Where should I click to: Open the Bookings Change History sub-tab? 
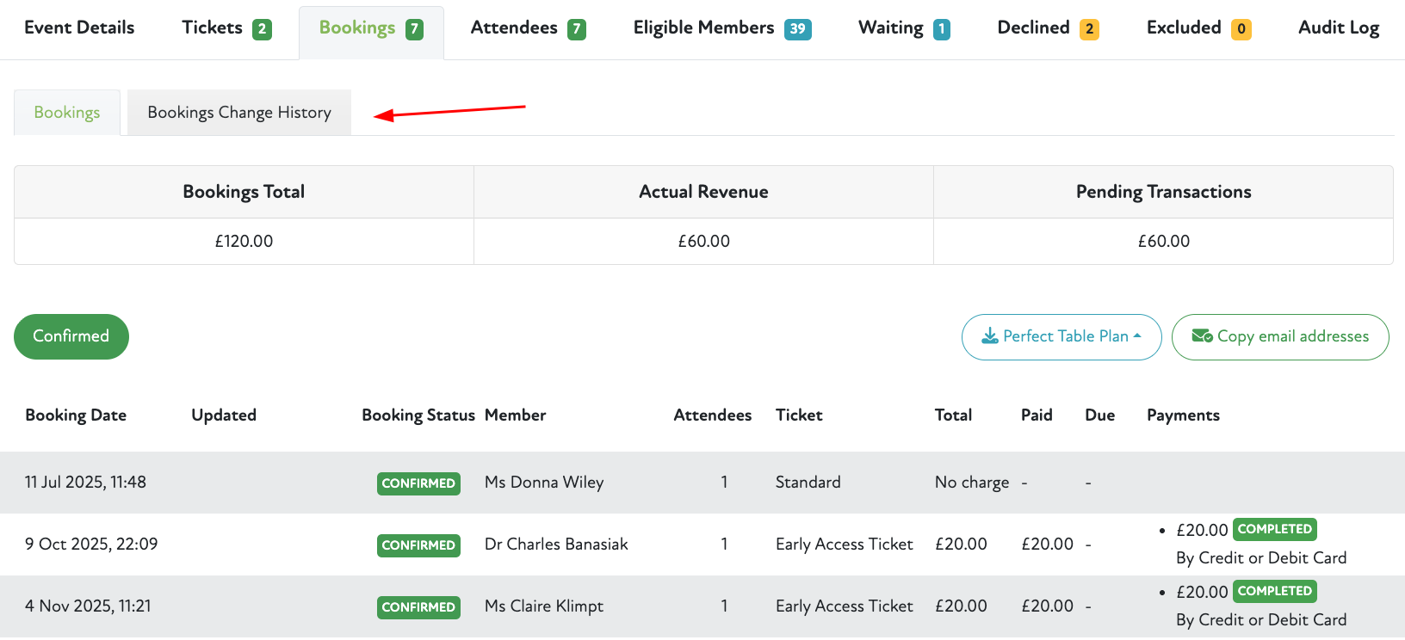coord(239,113)
